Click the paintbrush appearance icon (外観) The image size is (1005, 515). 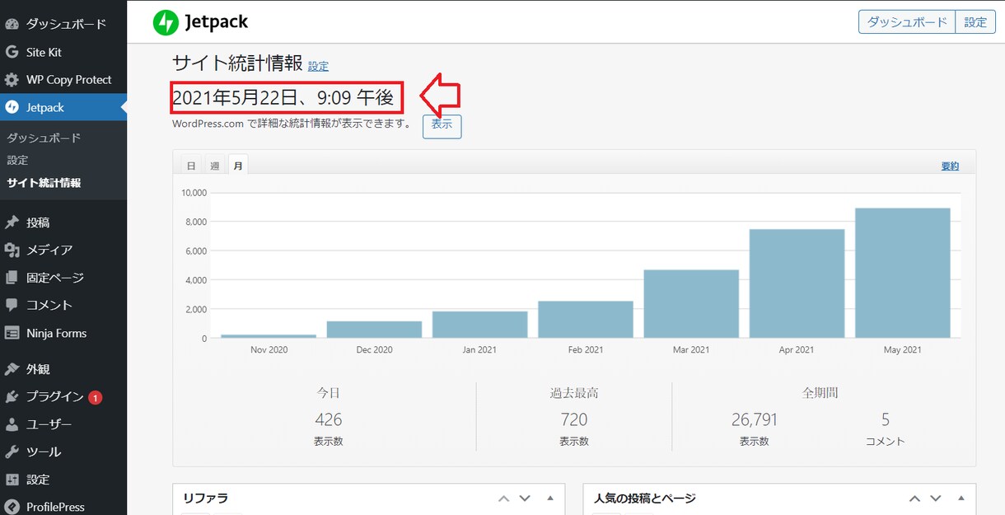click(12, 369)
